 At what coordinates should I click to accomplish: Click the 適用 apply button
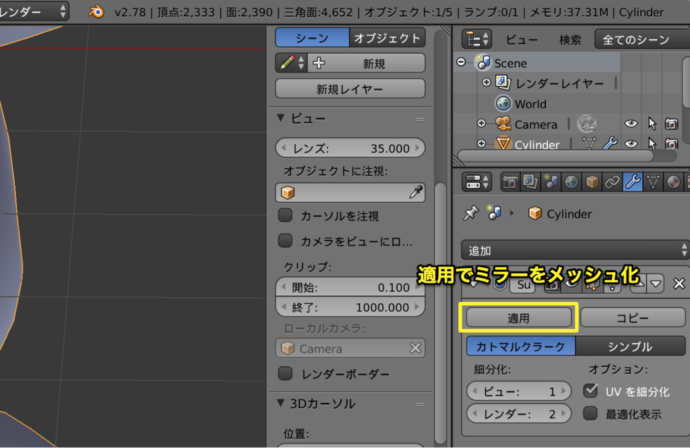[519, 317]
